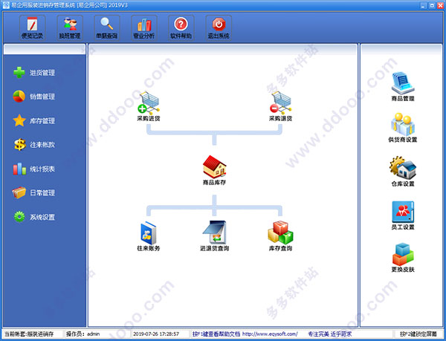Image resolution: width=446 pixels, height=341 pixels.
Task: Open 仓库设置 gear and house icon
Action: [403, 169]
